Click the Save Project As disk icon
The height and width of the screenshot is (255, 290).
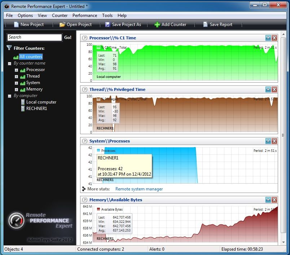click(107, 25)
